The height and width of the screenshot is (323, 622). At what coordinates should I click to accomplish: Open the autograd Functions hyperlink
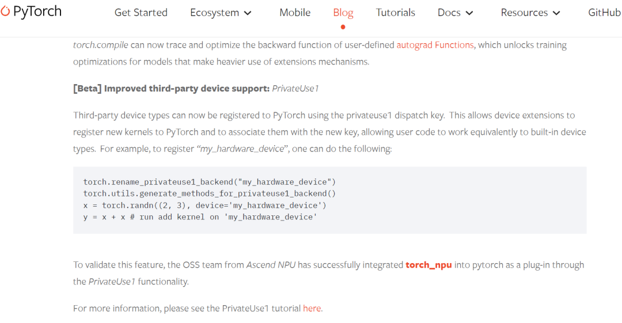(435, 45)
